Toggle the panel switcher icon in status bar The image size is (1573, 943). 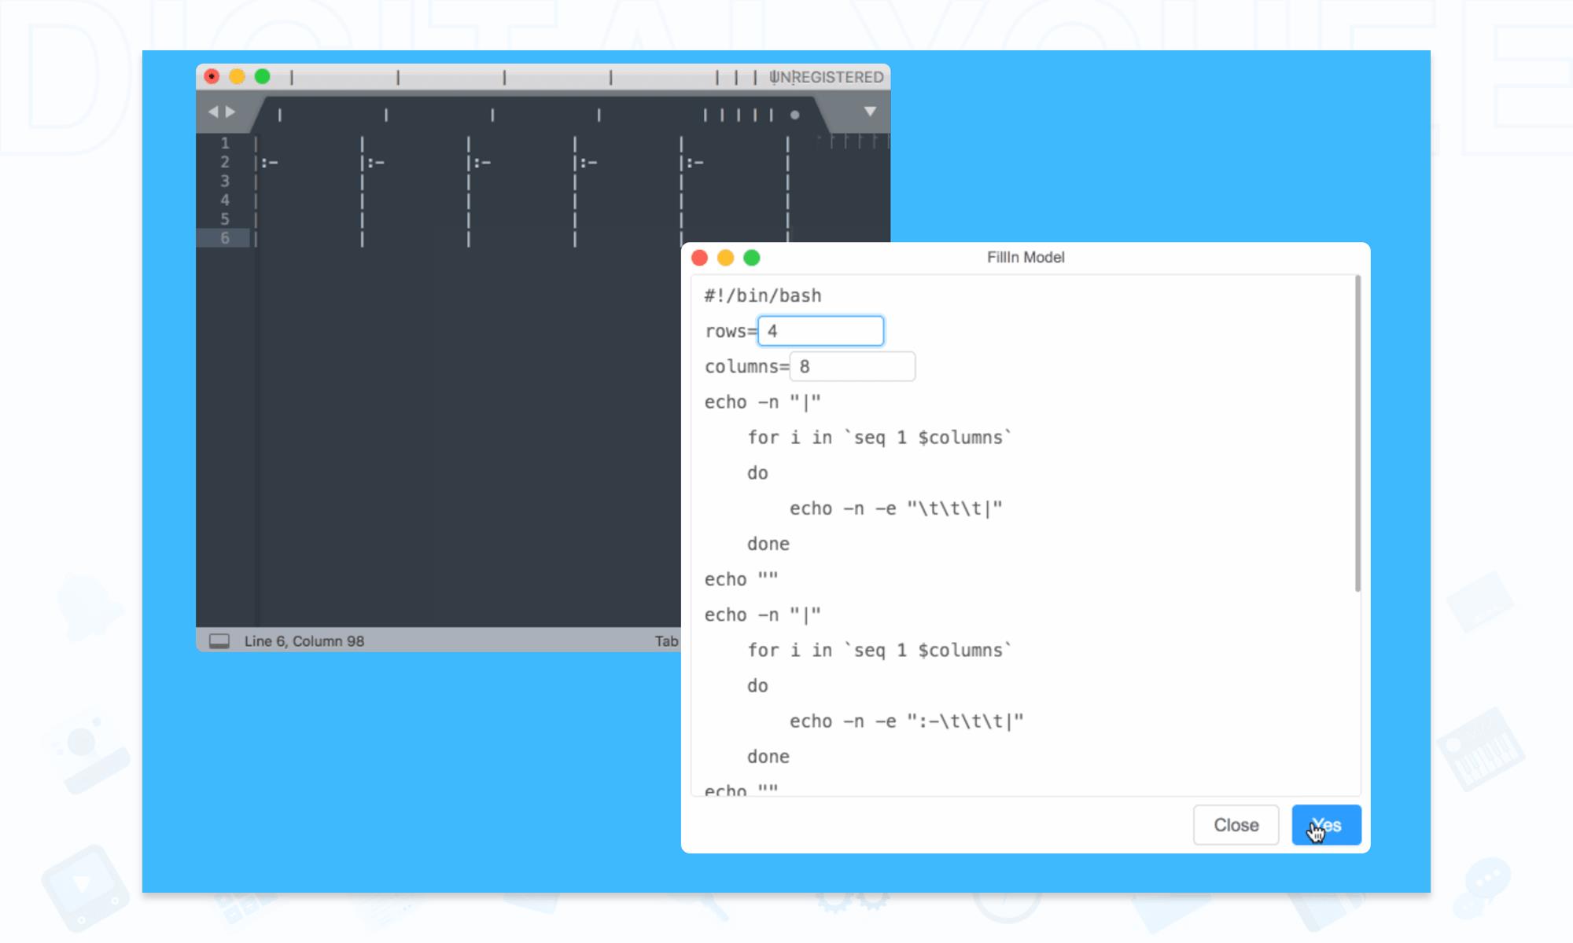tap(219, 641)
